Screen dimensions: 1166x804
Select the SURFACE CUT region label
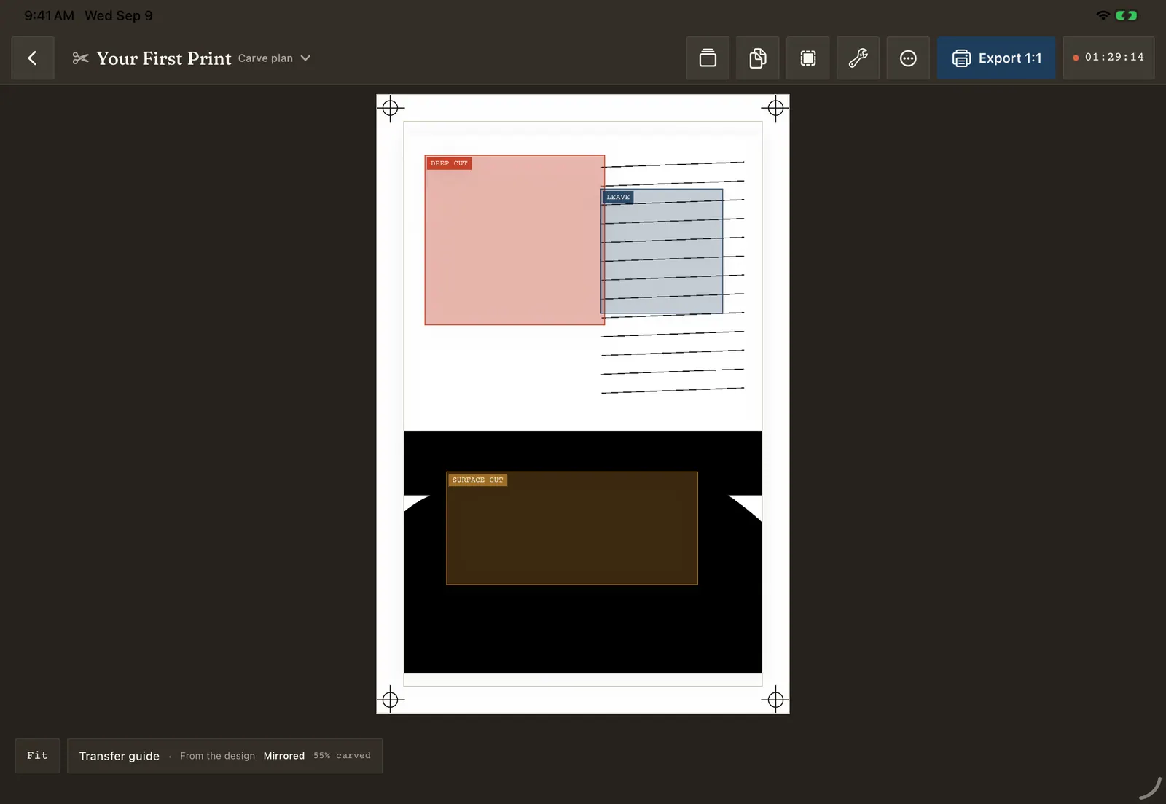pos(477,480)
